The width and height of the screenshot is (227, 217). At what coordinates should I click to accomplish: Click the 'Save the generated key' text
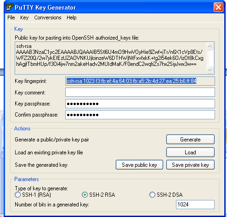41,165
